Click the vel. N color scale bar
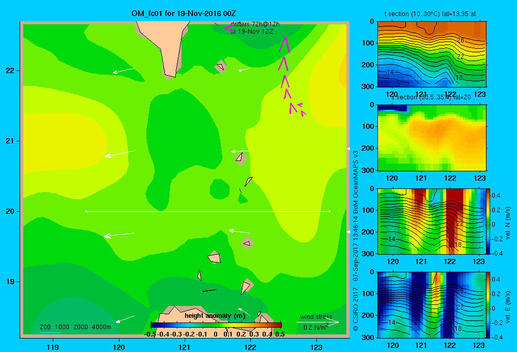Image resolution: width=517 pixels, height=352 pixels. (x=489, y=221)
